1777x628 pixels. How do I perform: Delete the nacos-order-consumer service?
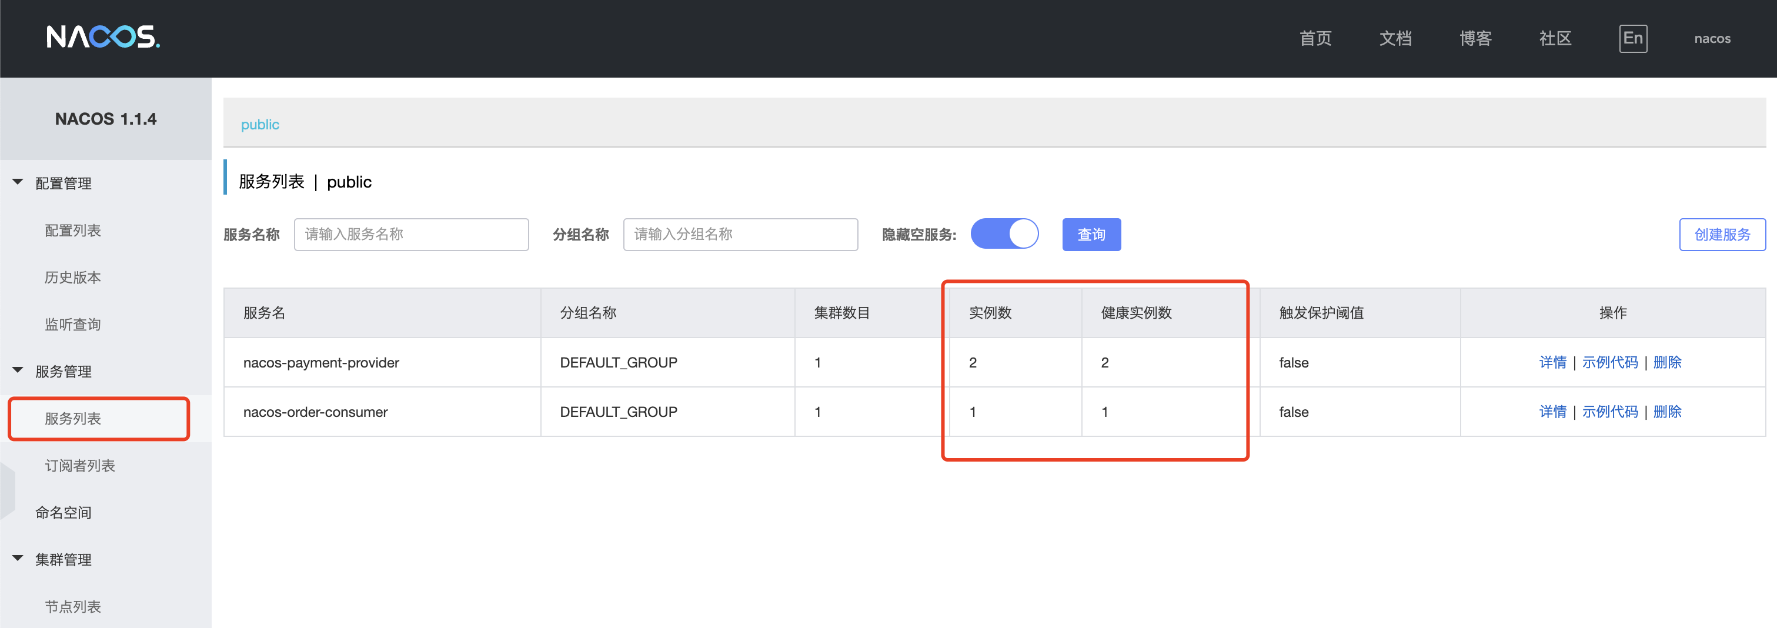pyautogui.click(x=1666, y=412)
